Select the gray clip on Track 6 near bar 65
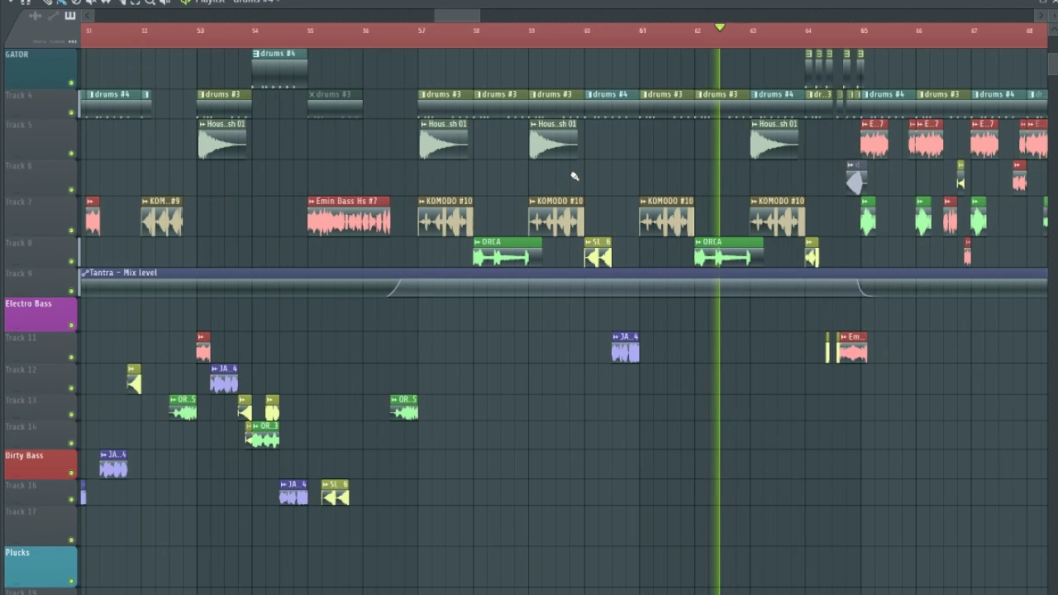The width and height of the screenshot is (1058, 595). tap(855, 177)
